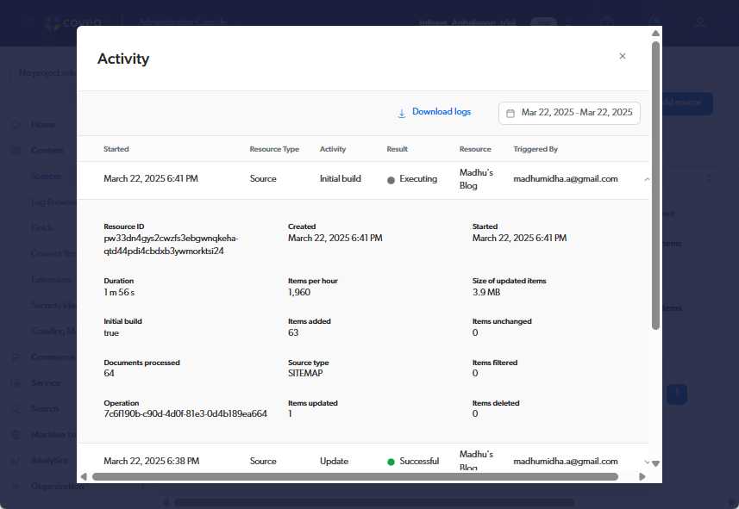
Task: Click the Analytics chart icon in sidebar
Action: [x=16, y=461]
